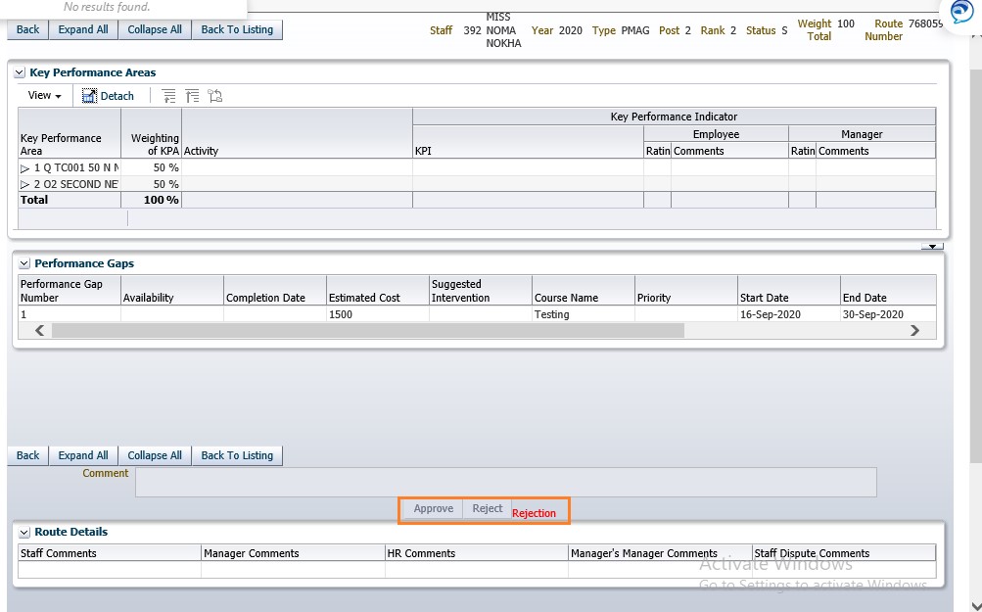982x612 pixels.
Task: Click the Approve button
Action: tap(433, 509)
